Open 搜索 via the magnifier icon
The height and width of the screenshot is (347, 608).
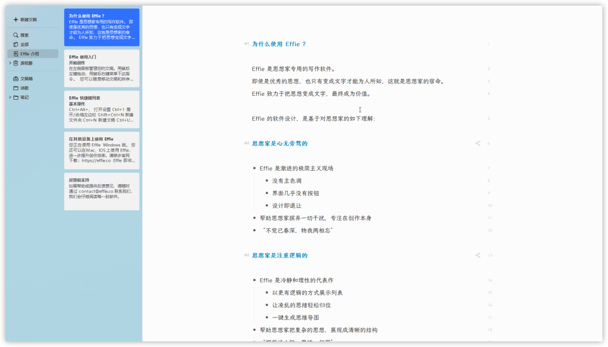[16, 35]
